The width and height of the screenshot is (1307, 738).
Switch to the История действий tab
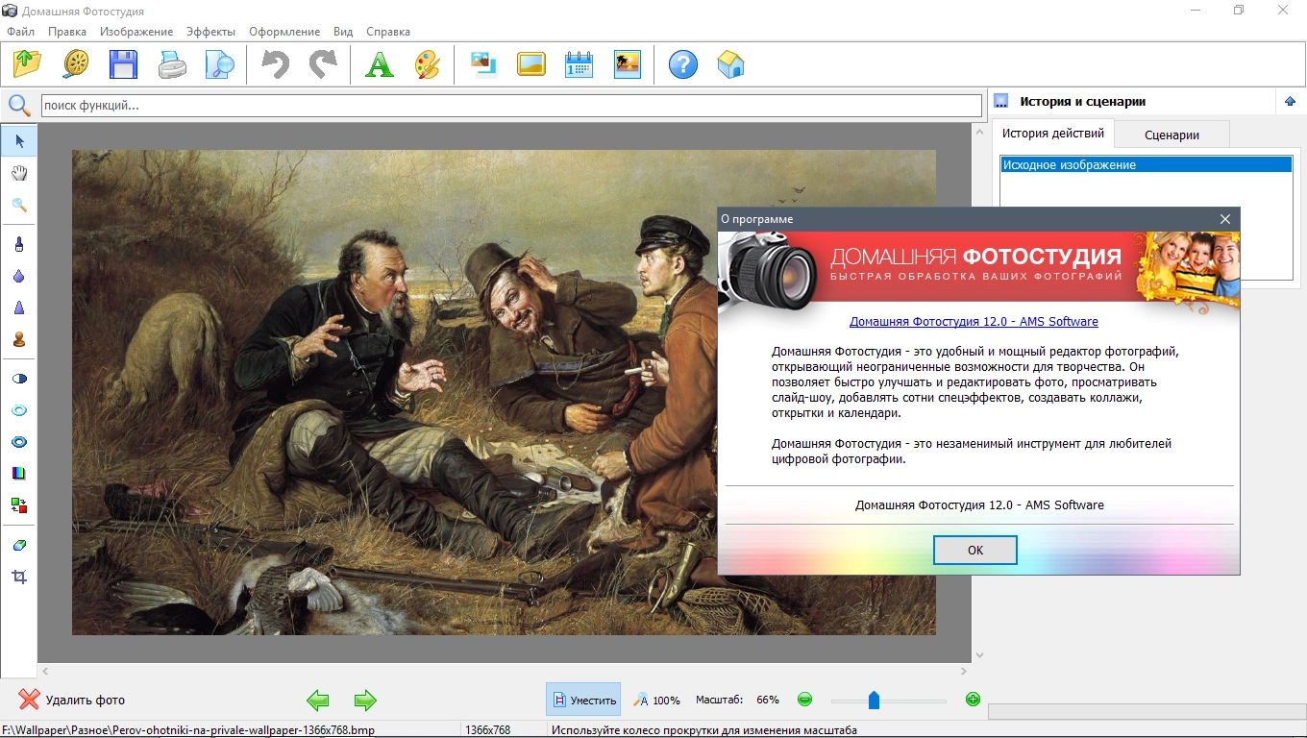pyautogui.click(x=1053, y=133)
